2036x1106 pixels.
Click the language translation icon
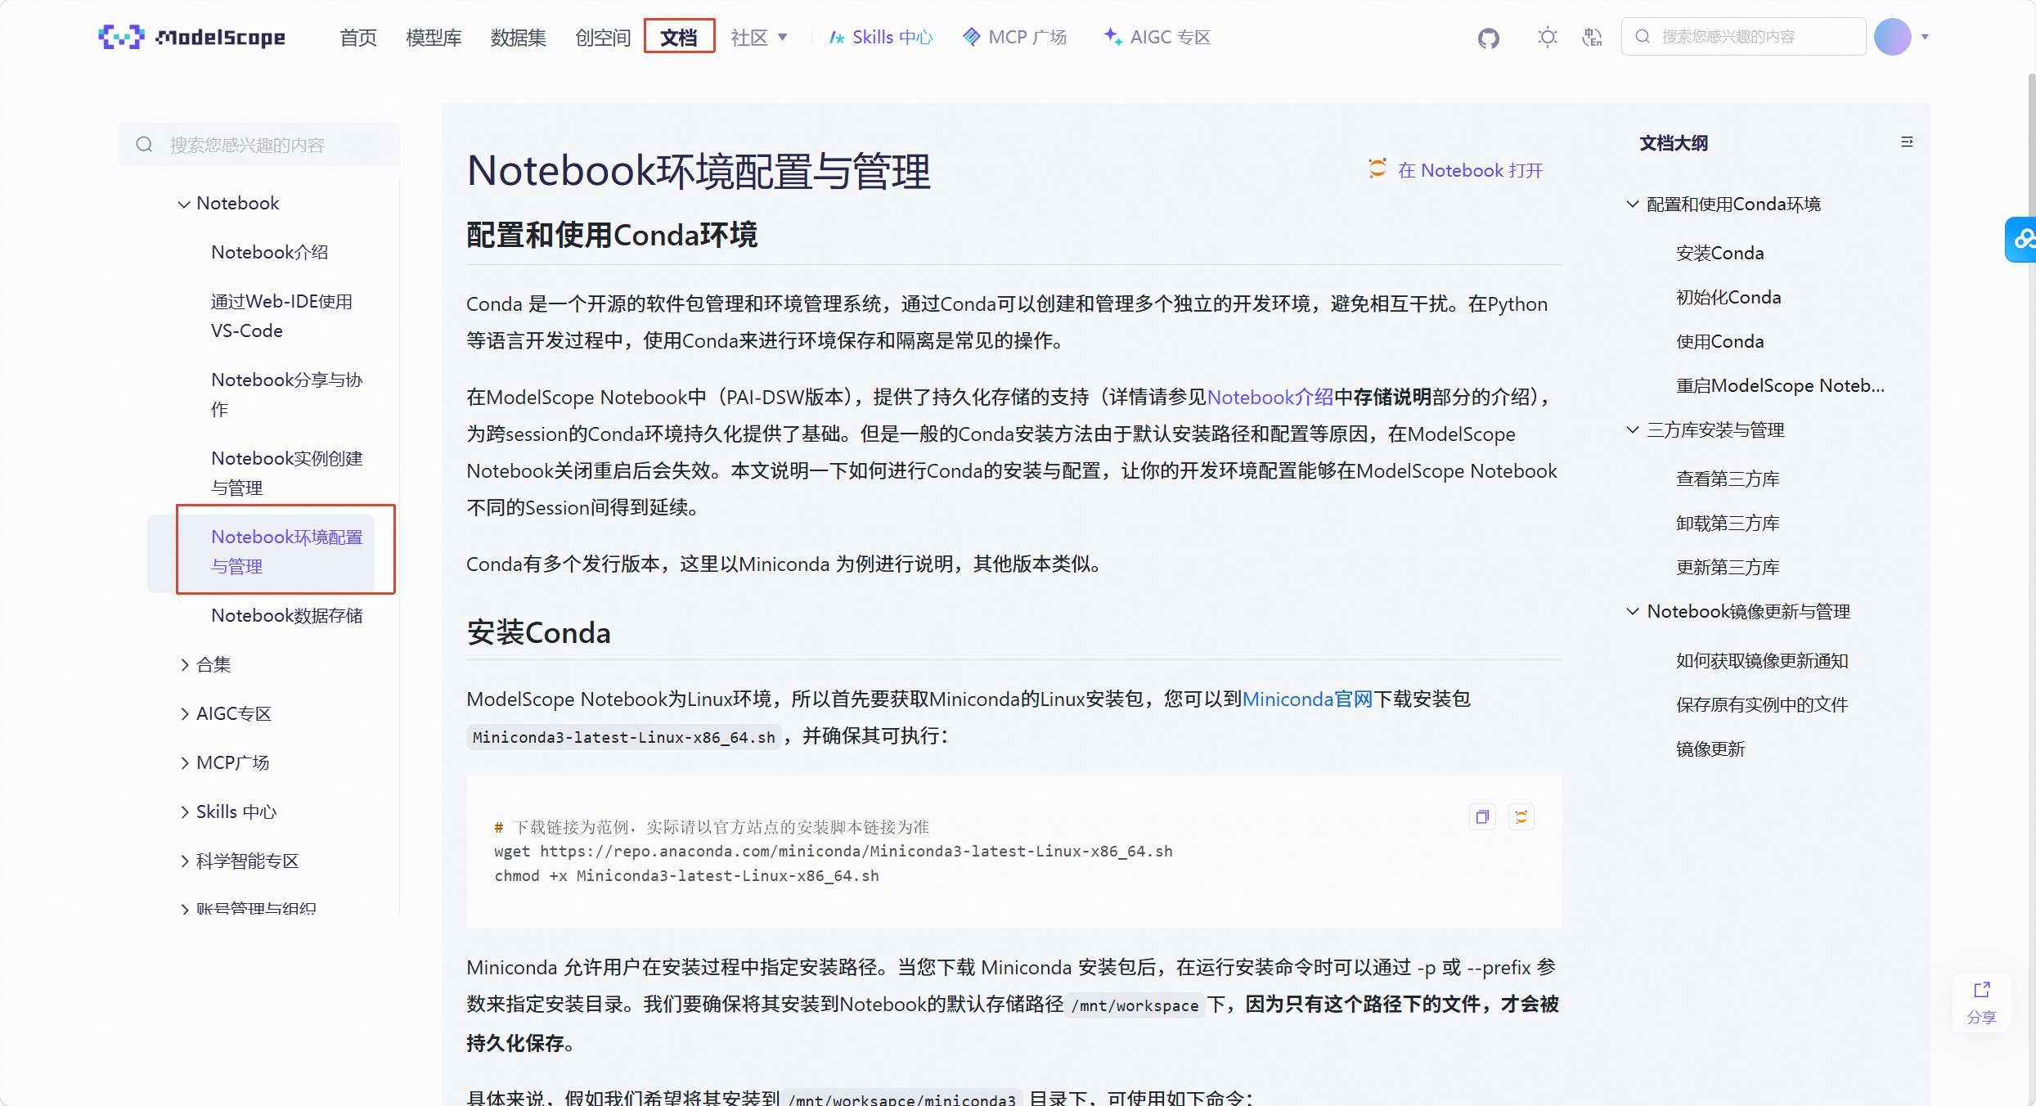[x=1592, y=37]
